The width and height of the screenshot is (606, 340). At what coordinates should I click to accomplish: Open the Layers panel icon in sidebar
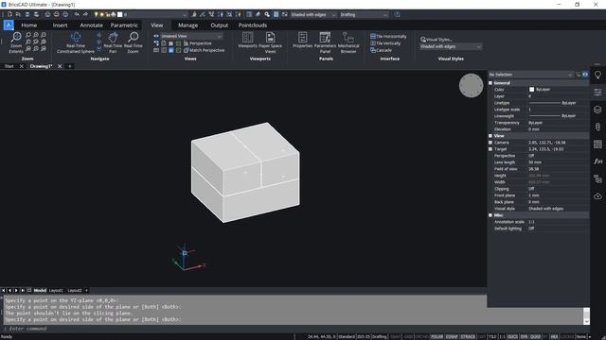click(597, 110)
